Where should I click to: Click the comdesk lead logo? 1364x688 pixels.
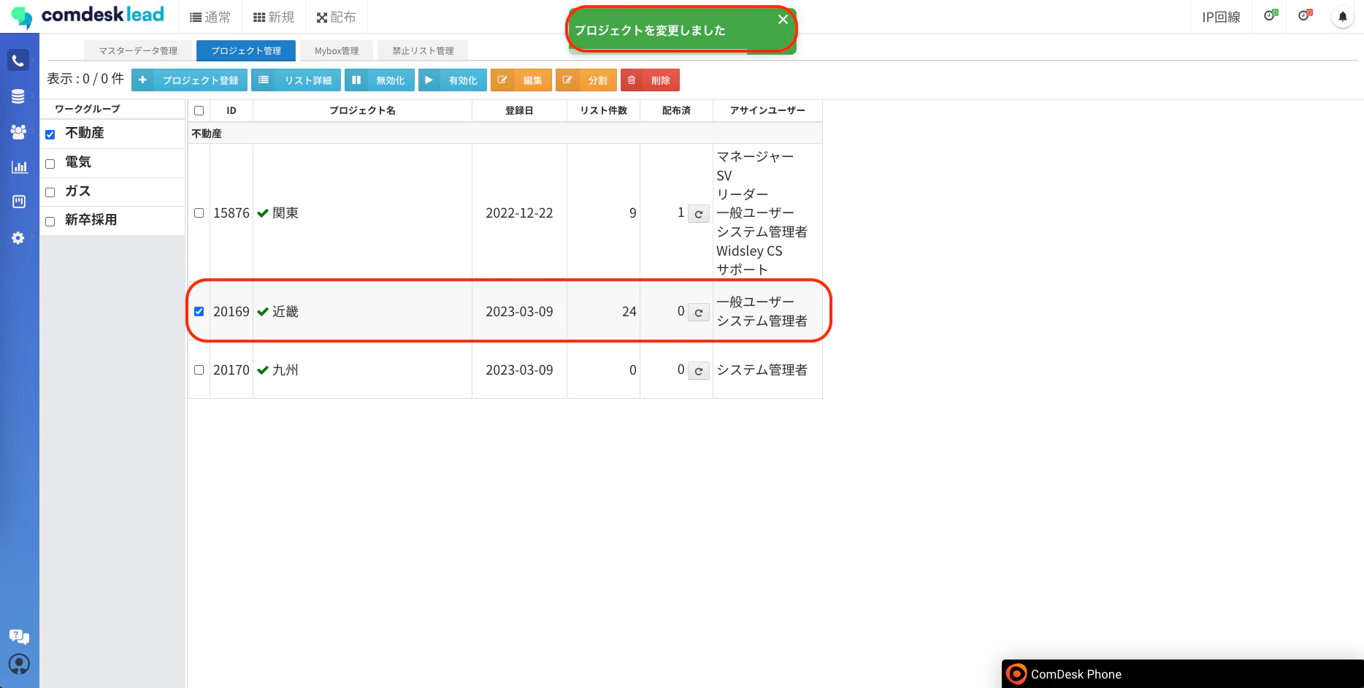pyautogui.click(x=88, y=16)
